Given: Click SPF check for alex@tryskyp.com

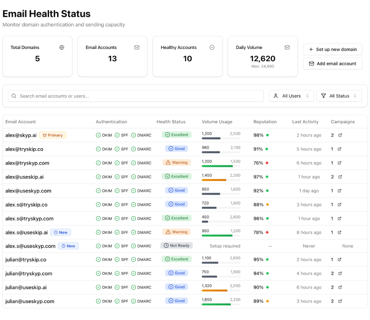Looking at the screenshot, I should point(117,163).
